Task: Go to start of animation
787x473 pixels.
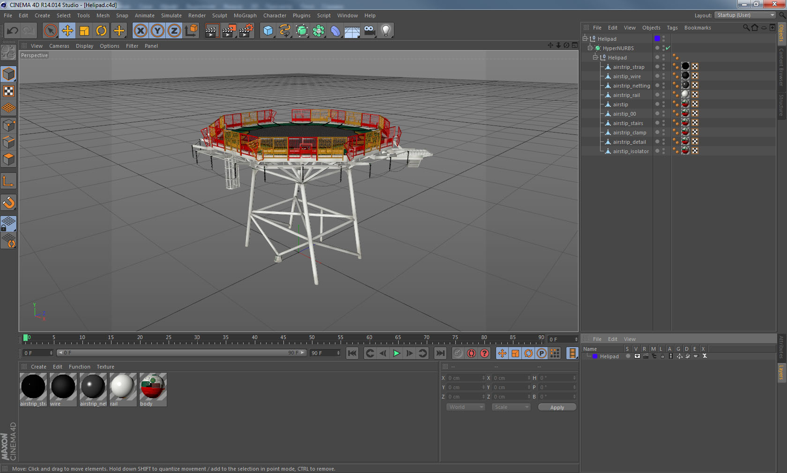Action: pos(352,353)
